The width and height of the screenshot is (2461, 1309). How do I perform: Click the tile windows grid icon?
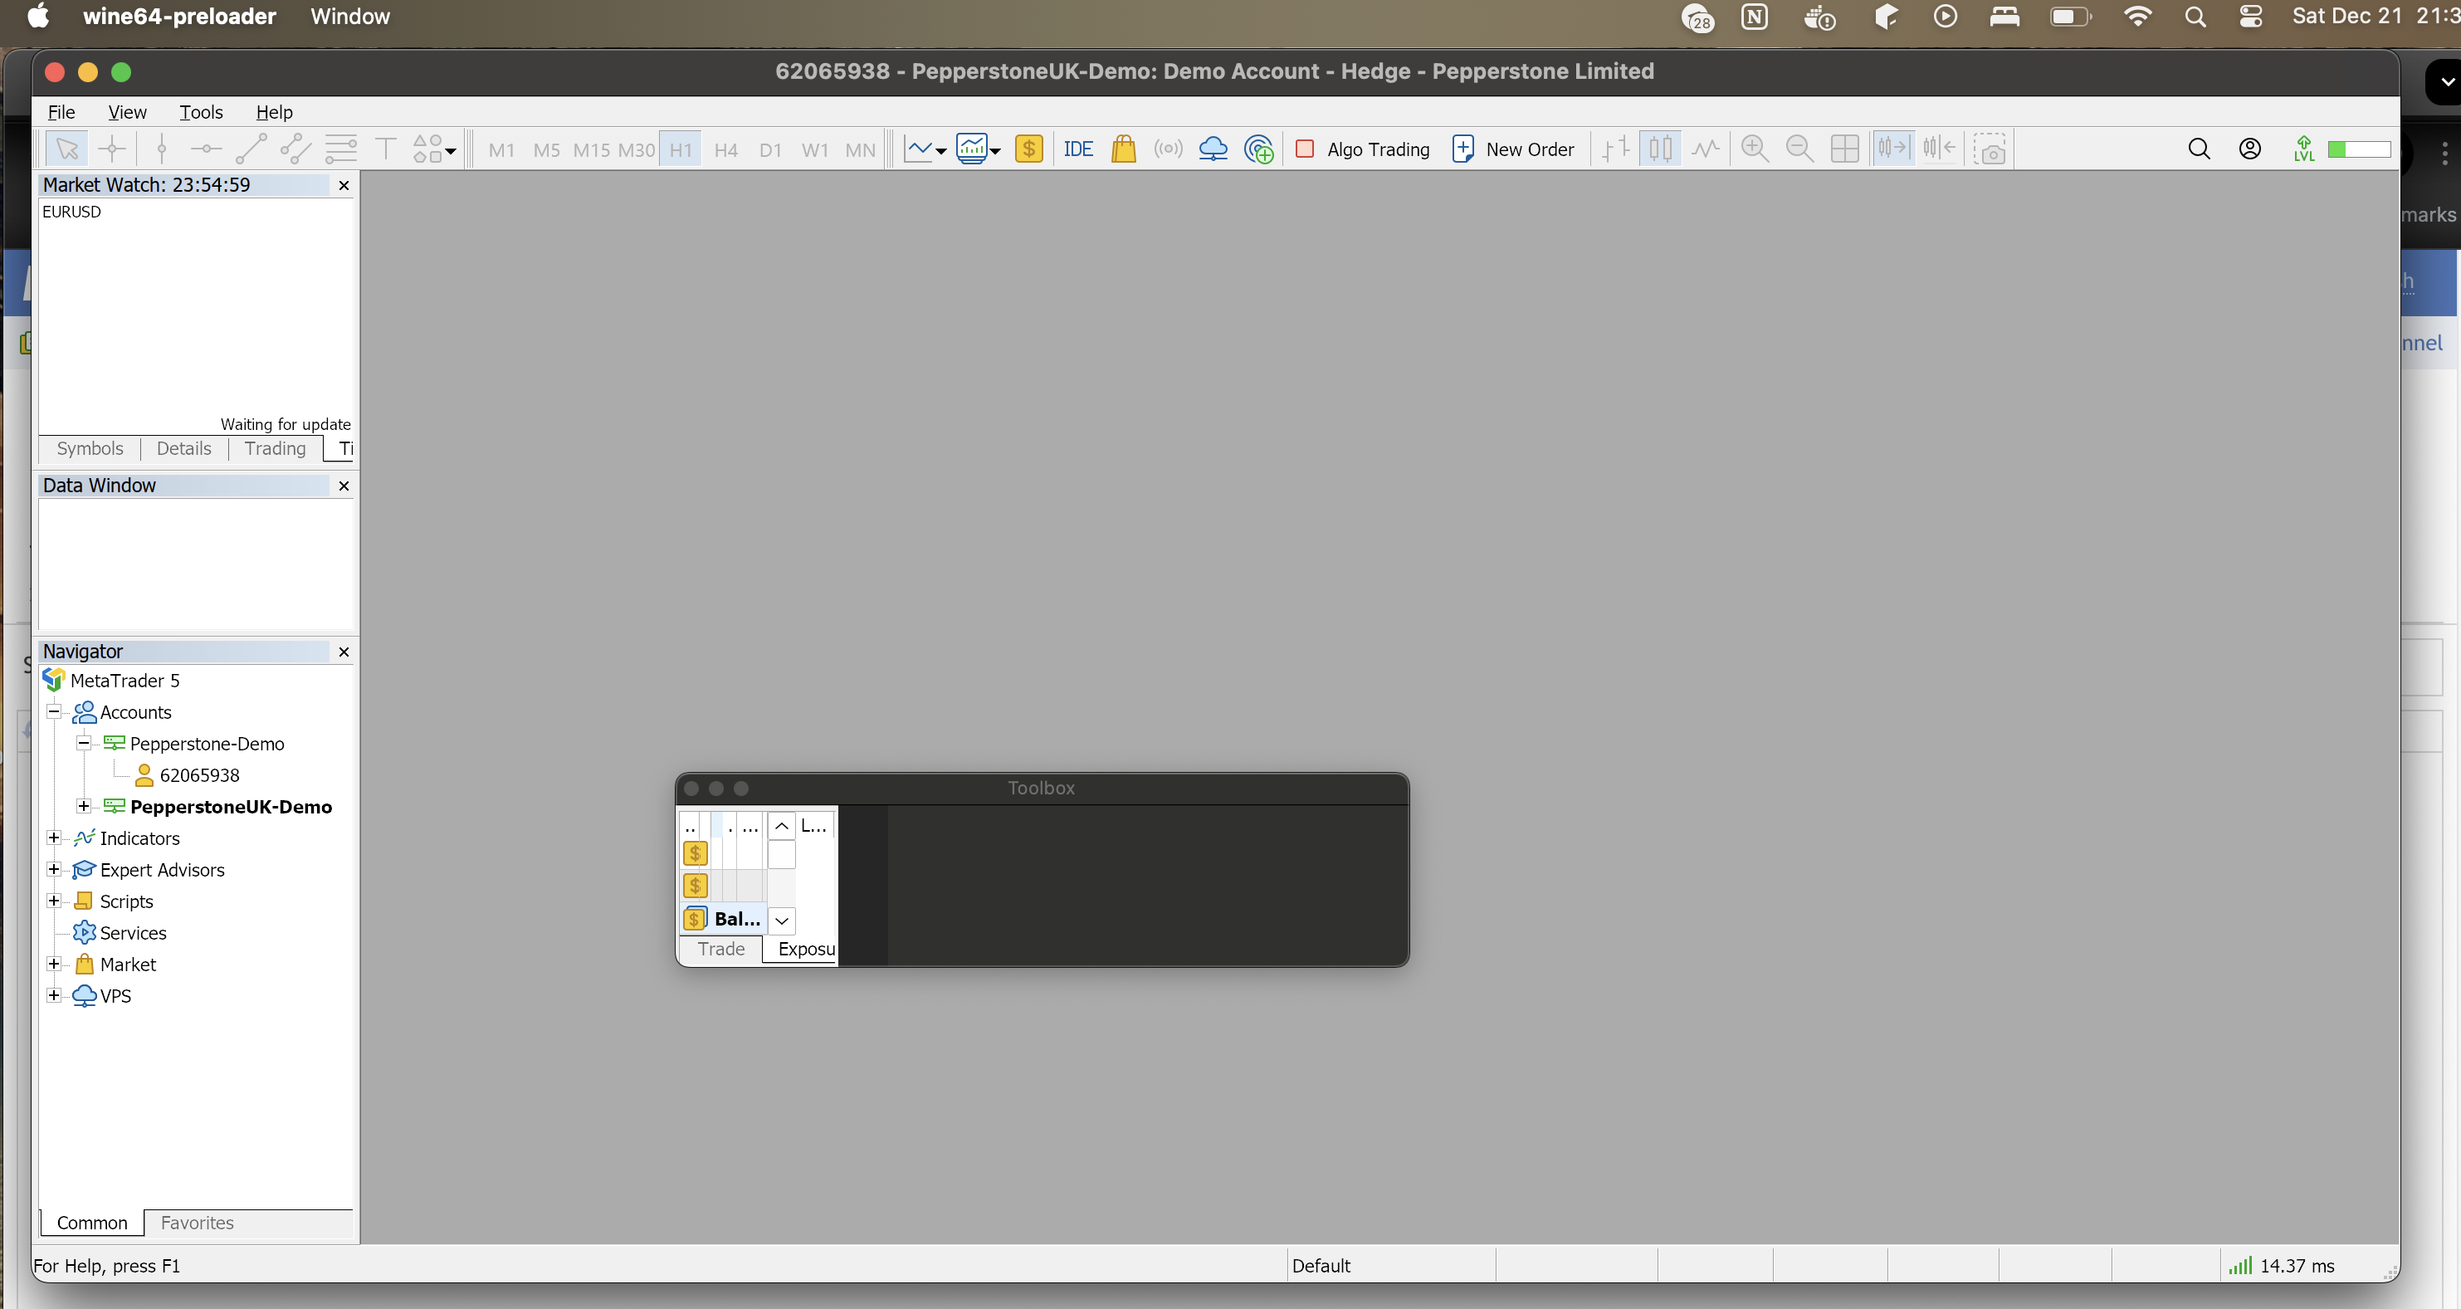tap(1843, 149)
